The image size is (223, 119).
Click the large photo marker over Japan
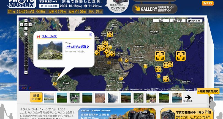coord(181,56)
